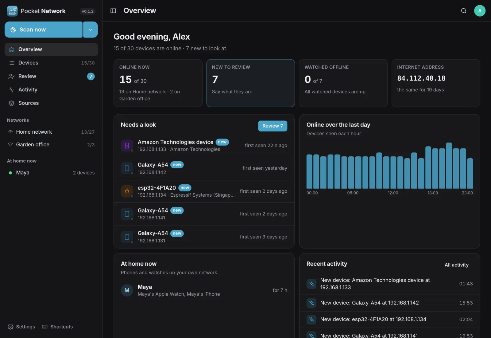Open Settings in the sidebar footer
The height and width of the screenshot is (338, 491).
pos(21,327)
